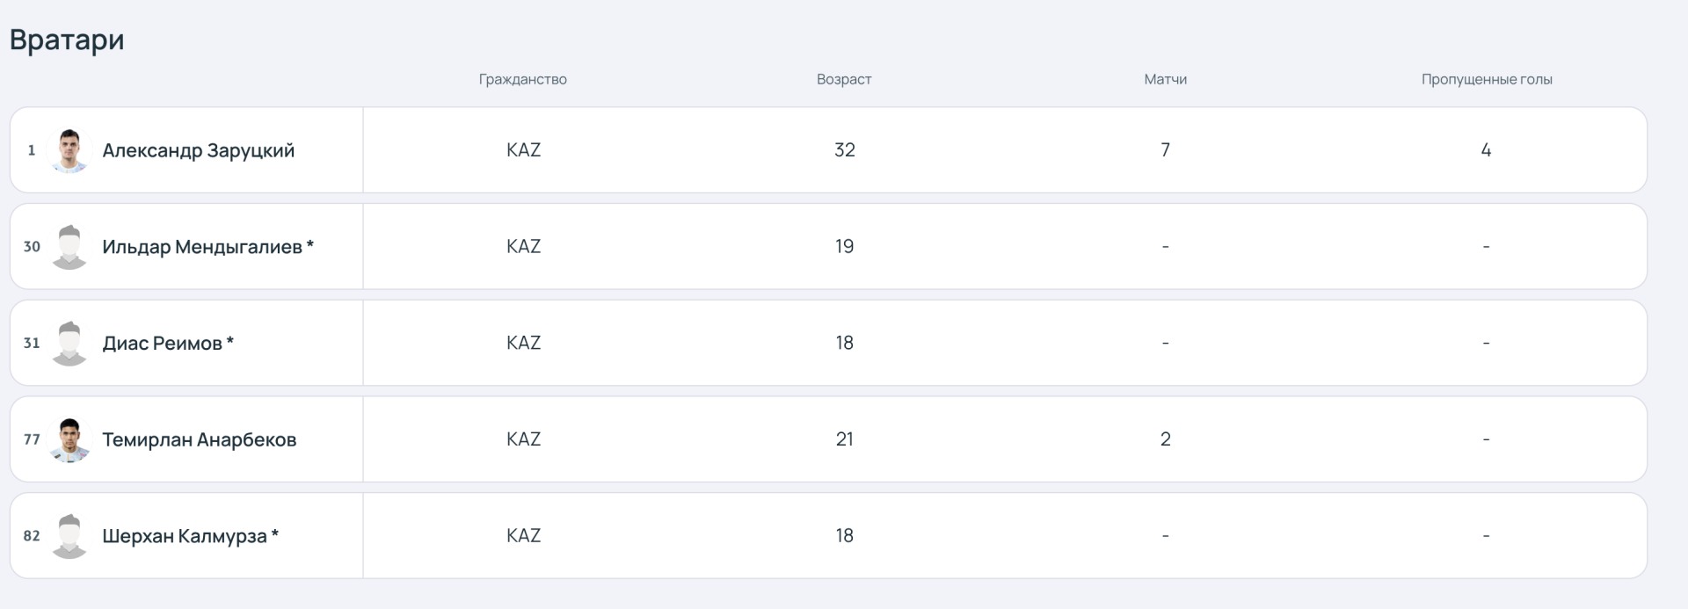Click the Матчи column header
The height and width of the screenshot is (609, 1688).
pyautogui.click(x=1165, y=79)
